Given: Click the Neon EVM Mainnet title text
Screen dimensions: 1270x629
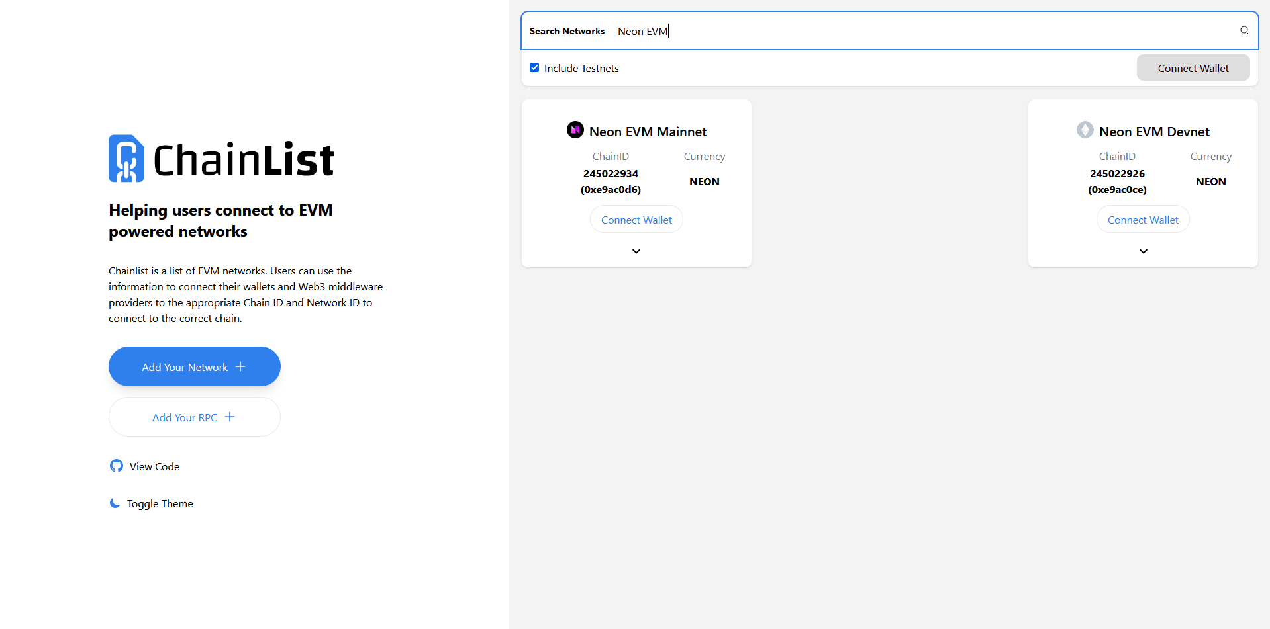Looking at the screenshot, I should tap(648, 132).
